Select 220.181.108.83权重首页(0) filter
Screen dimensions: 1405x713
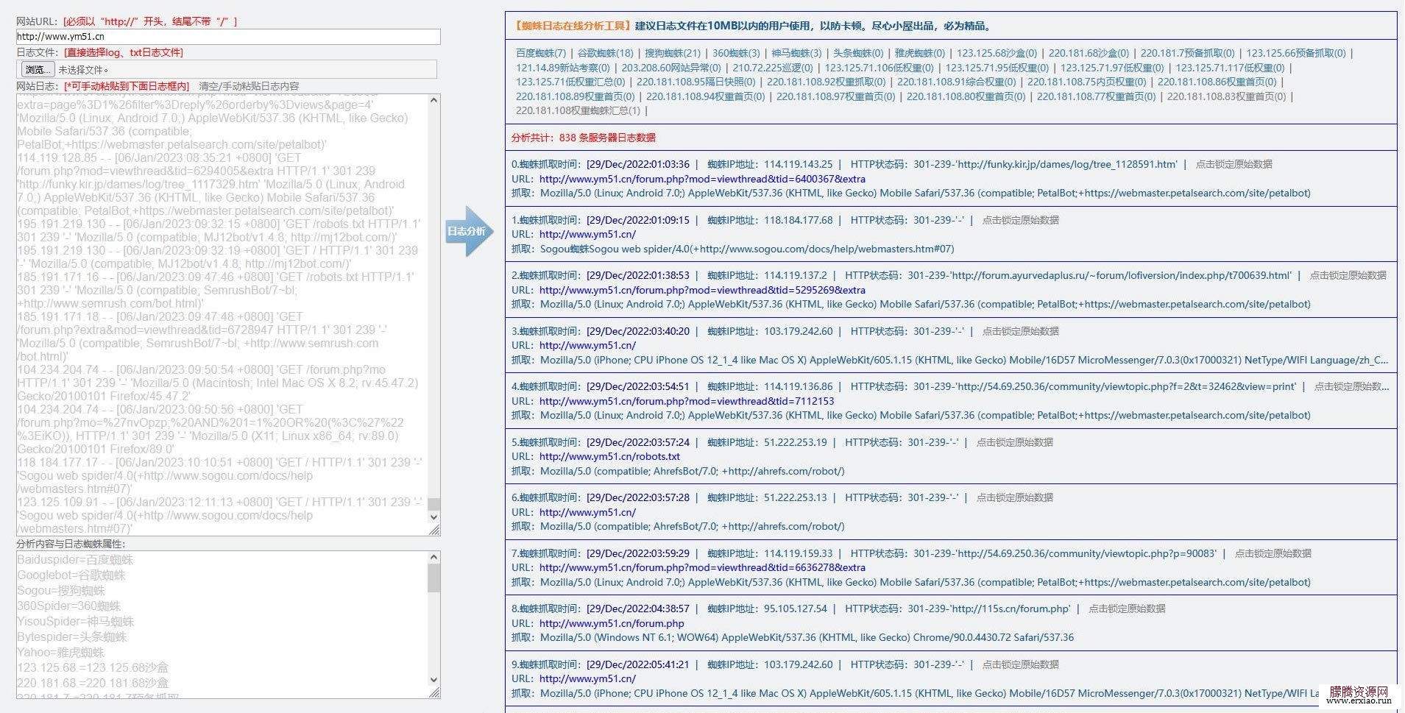(1227, 96)
